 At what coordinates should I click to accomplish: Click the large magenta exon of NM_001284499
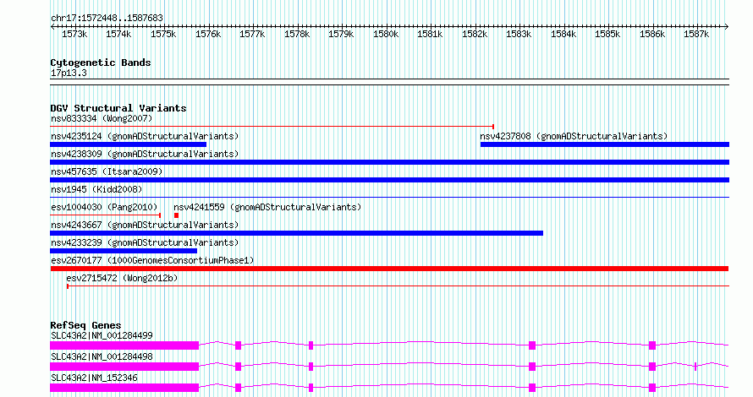[x=124, y=345]
